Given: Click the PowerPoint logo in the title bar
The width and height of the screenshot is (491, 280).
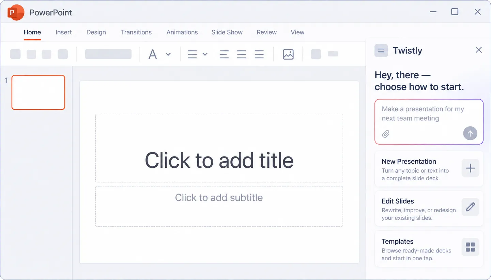Looking at the screenshot, I should point(16,13).
